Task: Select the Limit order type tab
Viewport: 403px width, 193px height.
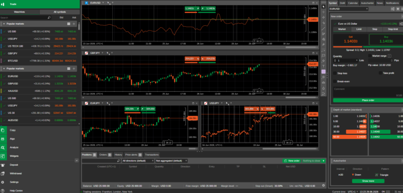Action: tap(359, 29)
